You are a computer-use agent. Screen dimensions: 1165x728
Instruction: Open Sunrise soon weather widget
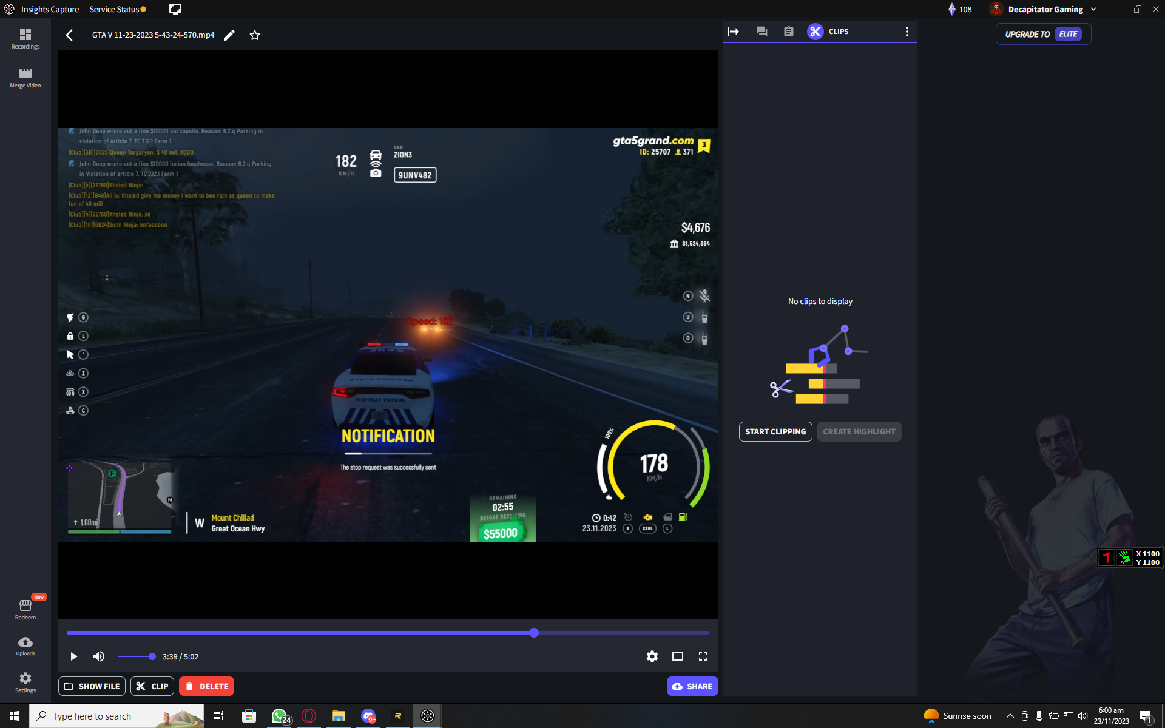[957, 716]
